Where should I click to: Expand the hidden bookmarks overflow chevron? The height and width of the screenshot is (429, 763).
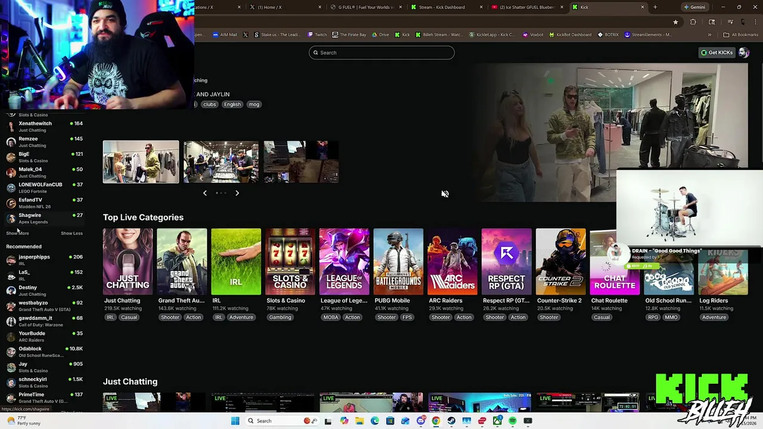point(709,35)
